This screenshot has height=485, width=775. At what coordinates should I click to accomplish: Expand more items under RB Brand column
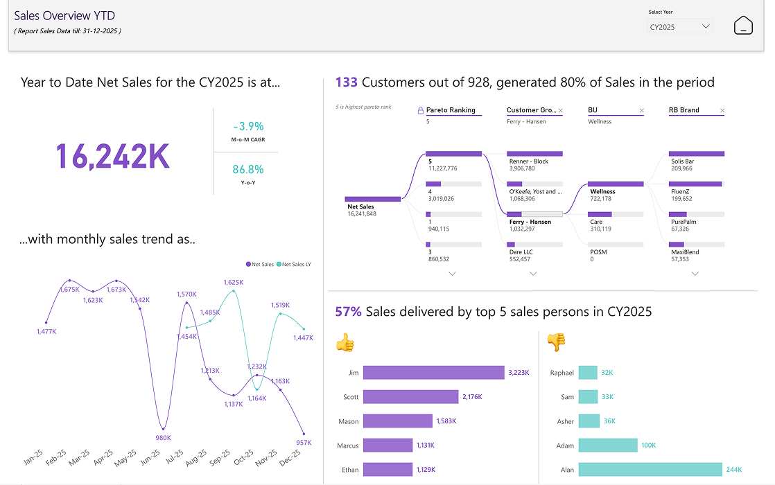pyautogui.click(x=695, y=274)
